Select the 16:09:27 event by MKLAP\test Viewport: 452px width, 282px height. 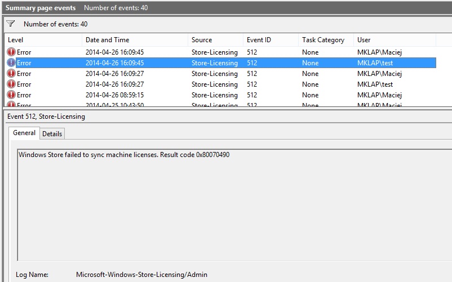click(220, 84)
